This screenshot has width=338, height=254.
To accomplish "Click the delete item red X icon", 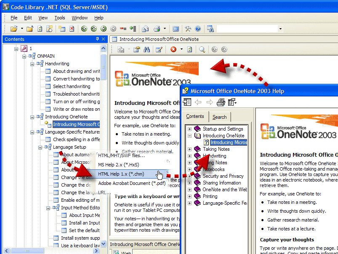I will tap(72, 29).
